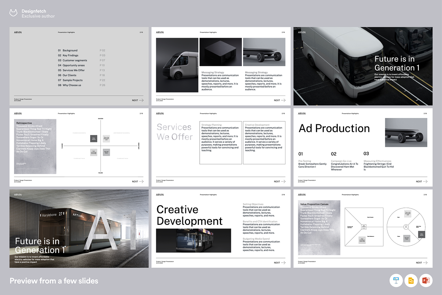Screen dimensions: 442x295
Task: Click page number 'P 26' in contents
Action: pos(102,85)
